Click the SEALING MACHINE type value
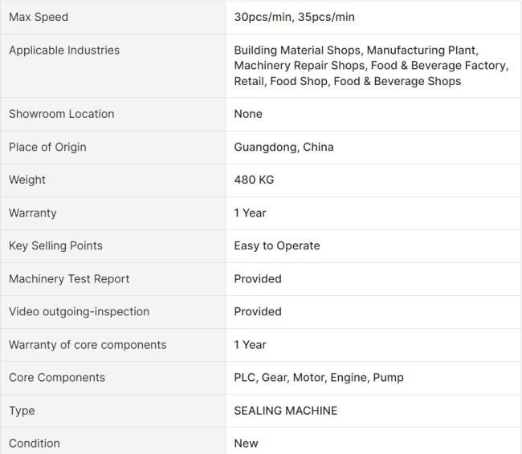This screenshot has width=522, height=454. click(286, 411)
